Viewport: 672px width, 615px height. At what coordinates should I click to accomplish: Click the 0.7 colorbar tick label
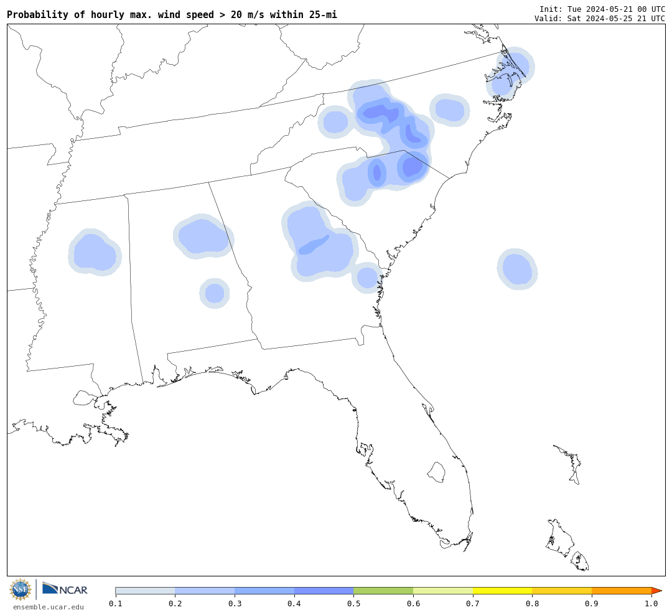[473, 604]
